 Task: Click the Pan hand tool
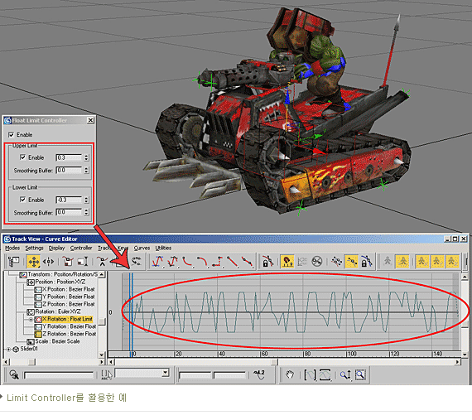click(x=290, y=374)
